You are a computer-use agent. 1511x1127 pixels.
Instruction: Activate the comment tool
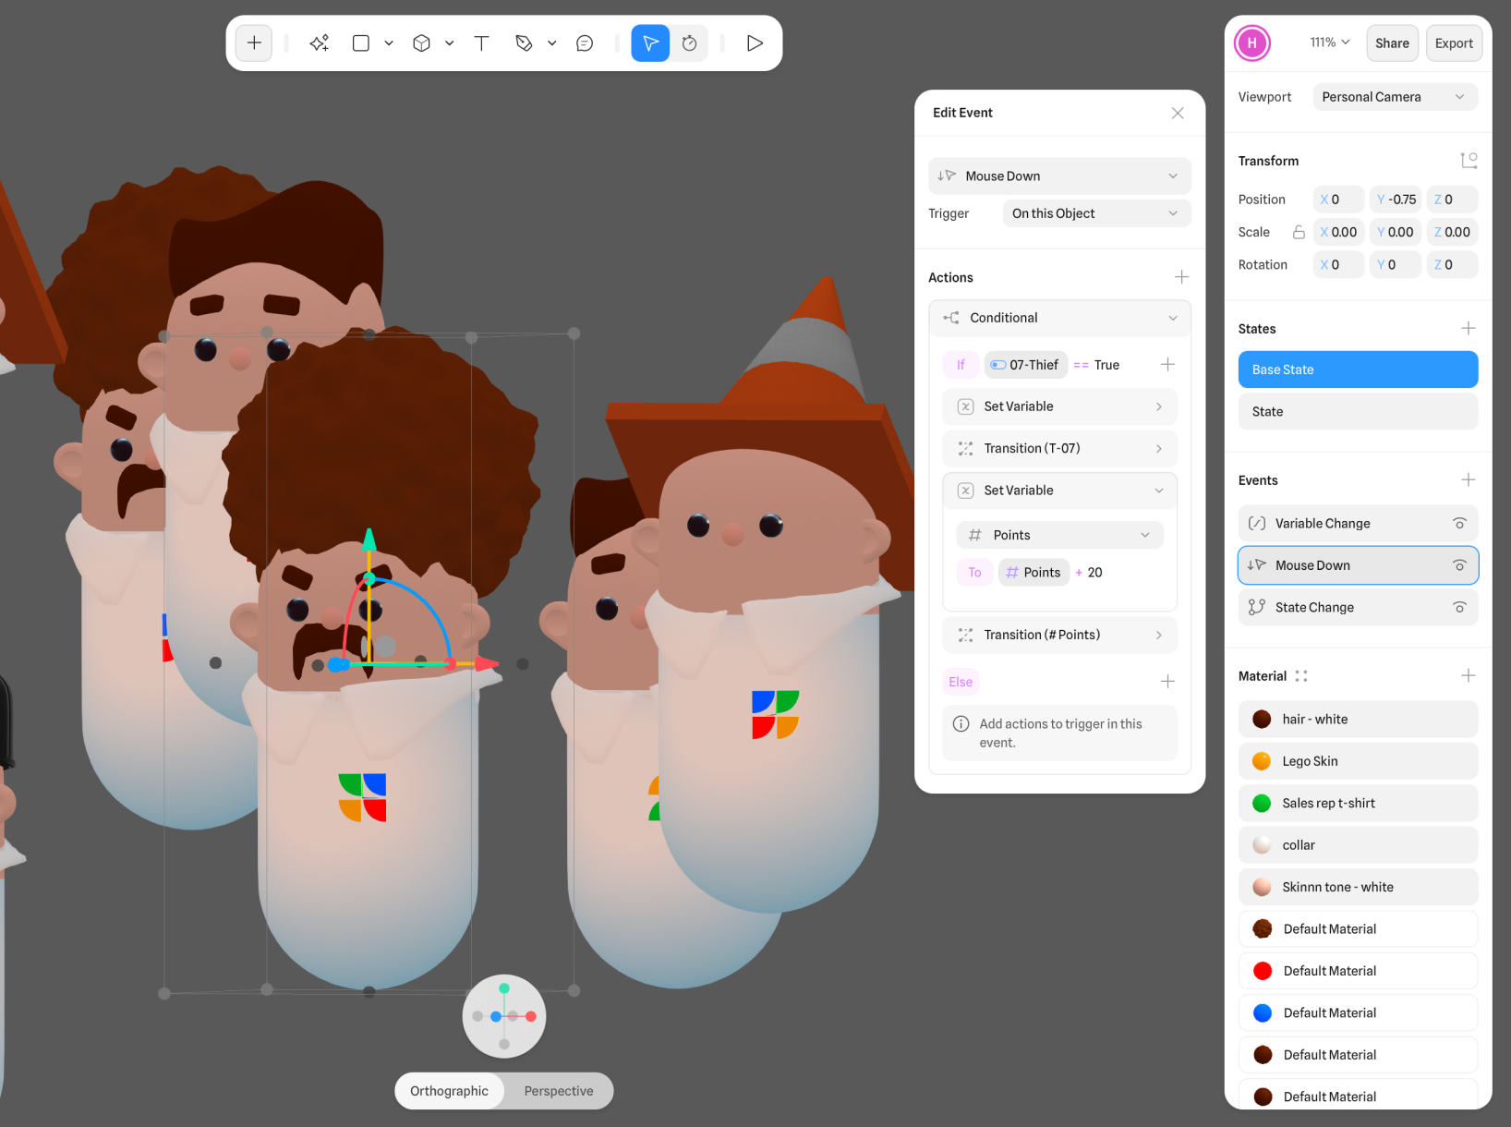point(585,43)
